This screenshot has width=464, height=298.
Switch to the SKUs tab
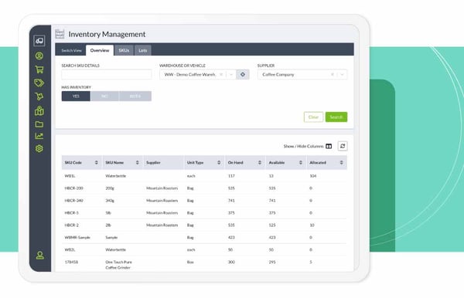124,50
